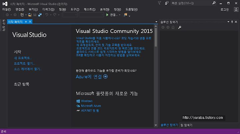Click the start page scroll down arrow
The image size is (240, 134).
point(156,125)
